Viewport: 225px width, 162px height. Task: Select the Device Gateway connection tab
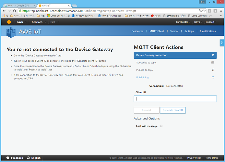point(175,55)
